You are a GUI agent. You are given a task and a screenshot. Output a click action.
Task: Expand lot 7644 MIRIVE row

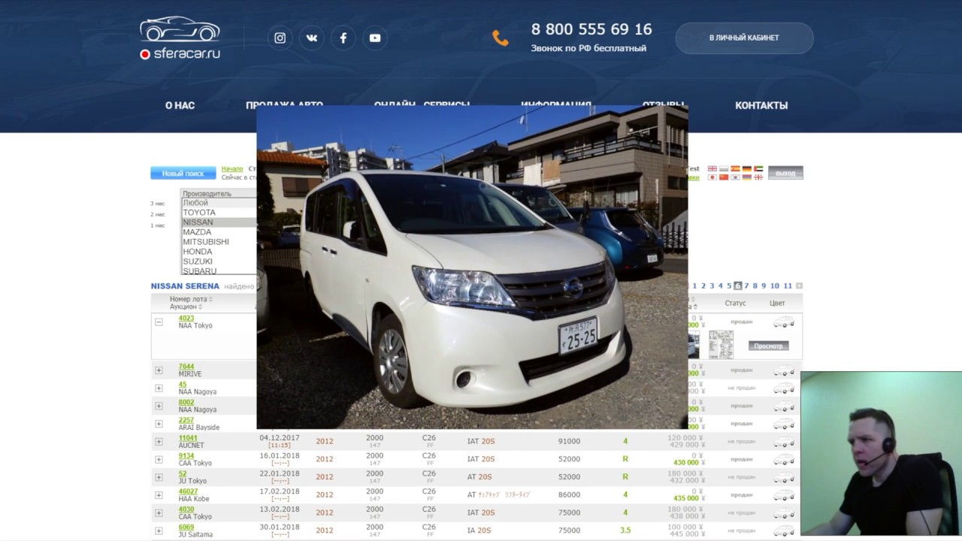(159, 370)
